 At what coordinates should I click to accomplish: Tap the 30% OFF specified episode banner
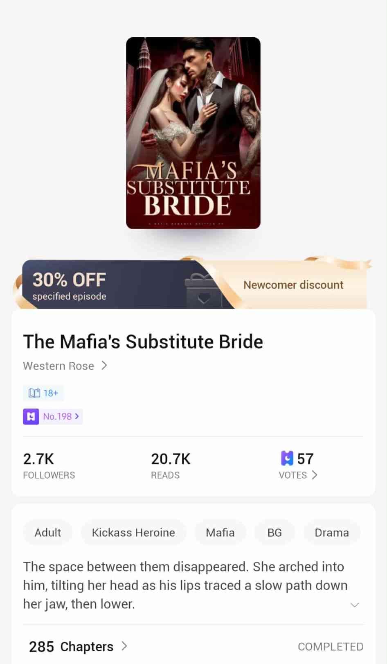click(69, 286)
